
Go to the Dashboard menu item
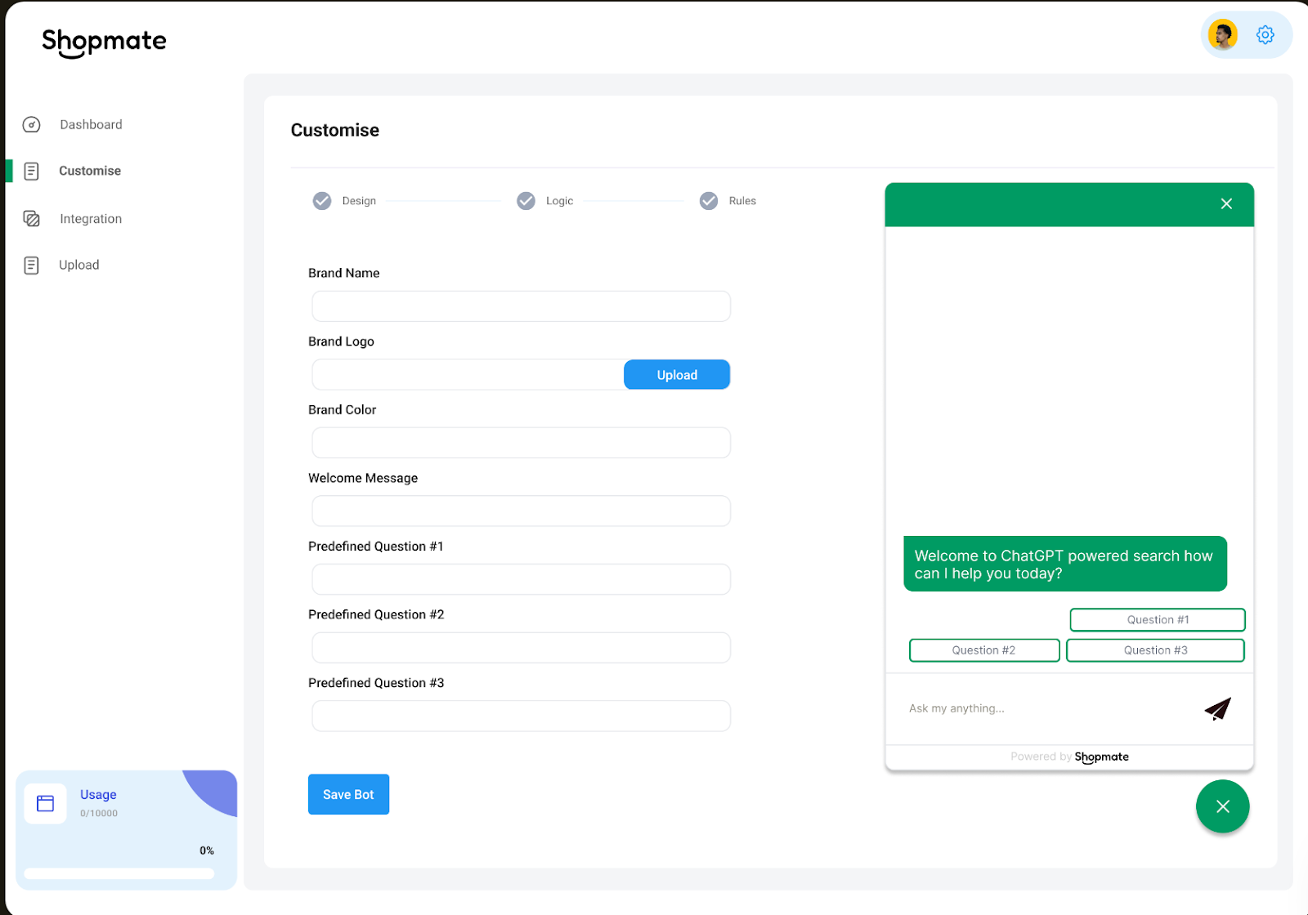91,124
